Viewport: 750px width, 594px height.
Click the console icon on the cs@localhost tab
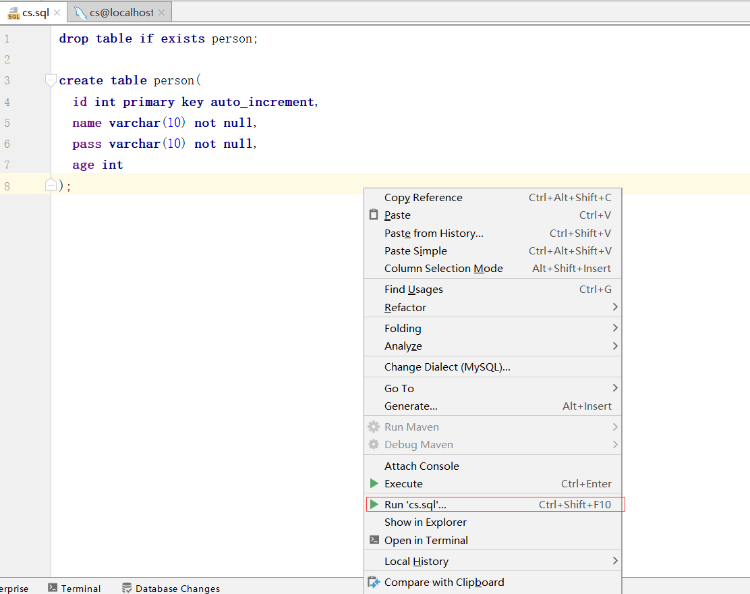pos(80,11)
